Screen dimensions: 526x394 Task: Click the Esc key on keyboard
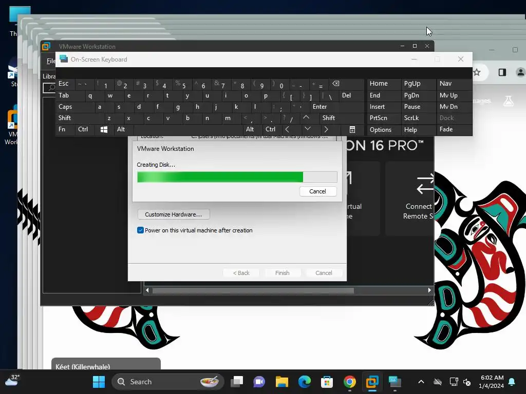point(65,84)
